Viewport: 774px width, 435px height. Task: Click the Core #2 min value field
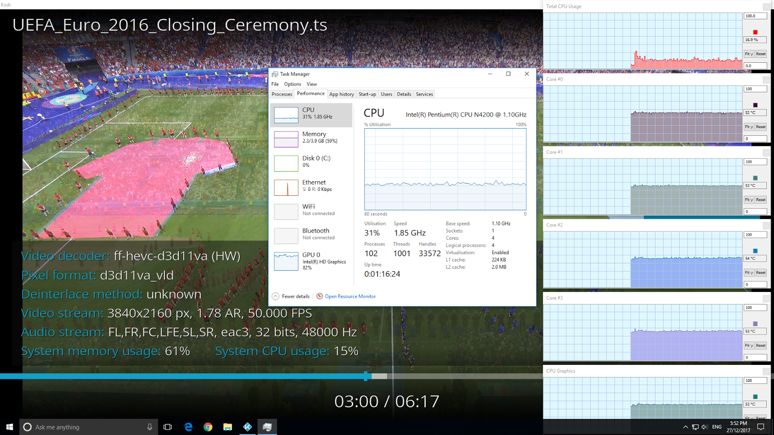(x=755, y=285)
